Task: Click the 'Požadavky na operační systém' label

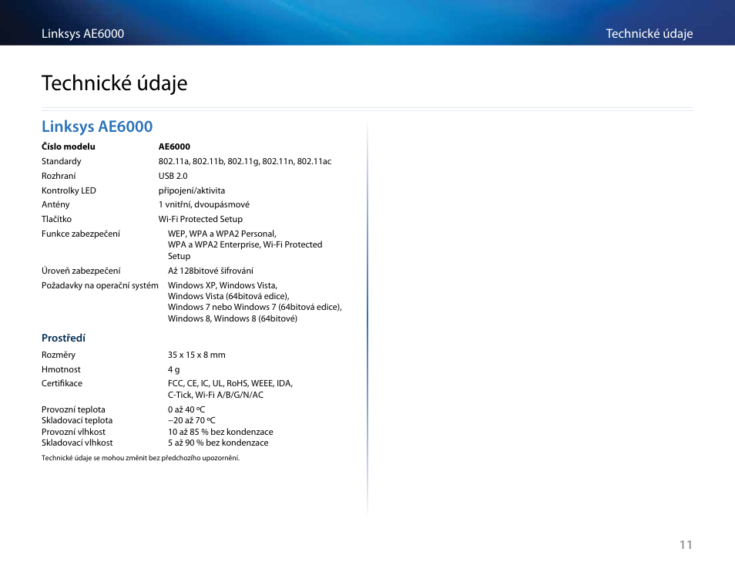Action: point(100,285)
